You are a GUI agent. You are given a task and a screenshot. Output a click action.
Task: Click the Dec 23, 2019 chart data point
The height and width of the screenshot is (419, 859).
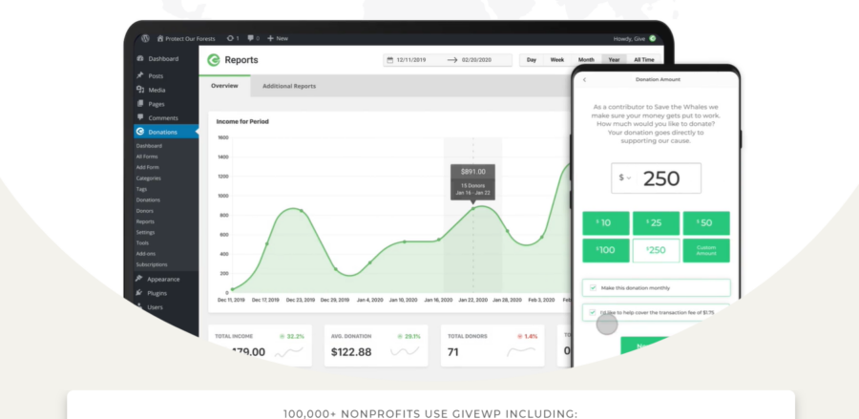click(x=302, y=211)
